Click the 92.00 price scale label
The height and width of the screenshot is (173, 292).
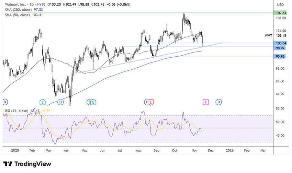(280, 69)
